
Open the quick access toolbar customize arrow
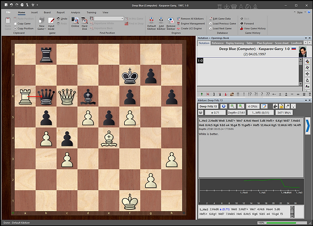click(37, 5)
